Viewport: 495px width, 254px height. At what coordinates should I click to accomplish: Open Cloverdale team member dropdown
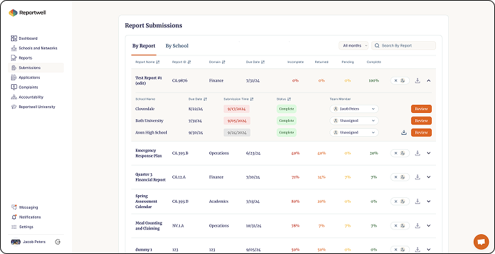pyautogui.click(x=354, y=109)
